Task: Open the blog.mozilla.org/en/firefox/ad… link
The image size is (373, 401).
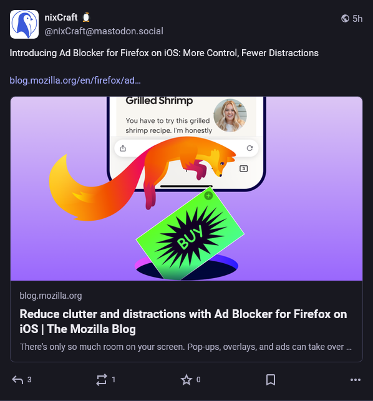Action: click(x=75, y=80)
